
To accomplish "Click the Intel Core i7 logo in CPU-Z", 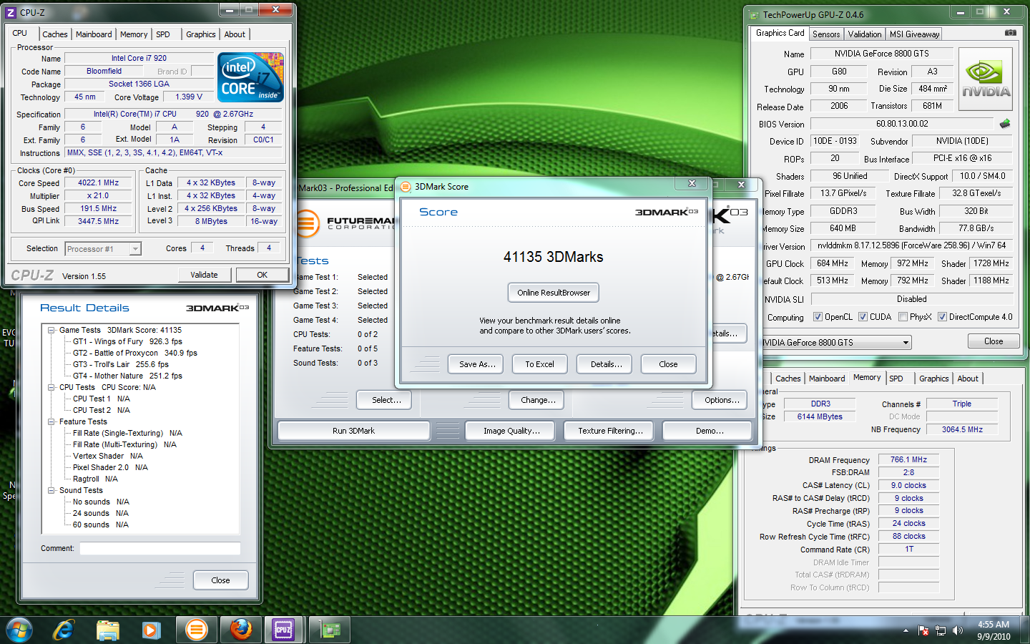I will [250, 77].
